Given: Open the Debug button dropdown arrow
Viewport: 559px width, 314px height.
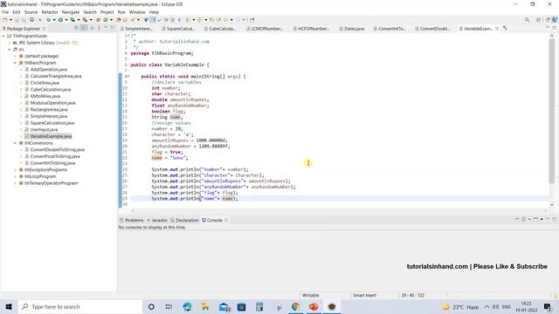Looking at the screenshot, I should click(54, 20).
